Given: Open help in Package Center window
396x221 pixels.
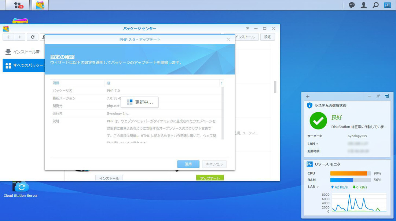Looking at the screenshot, I should tap(247, 29).
